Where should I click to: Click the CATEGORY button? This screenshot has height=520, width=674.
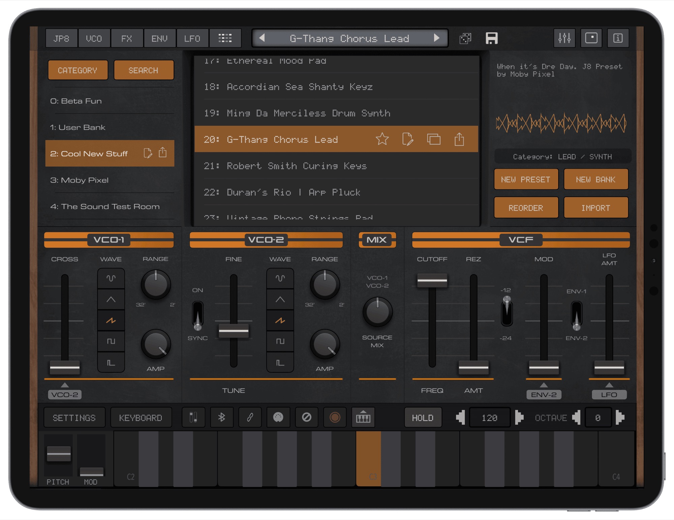[x=78, y=70]
